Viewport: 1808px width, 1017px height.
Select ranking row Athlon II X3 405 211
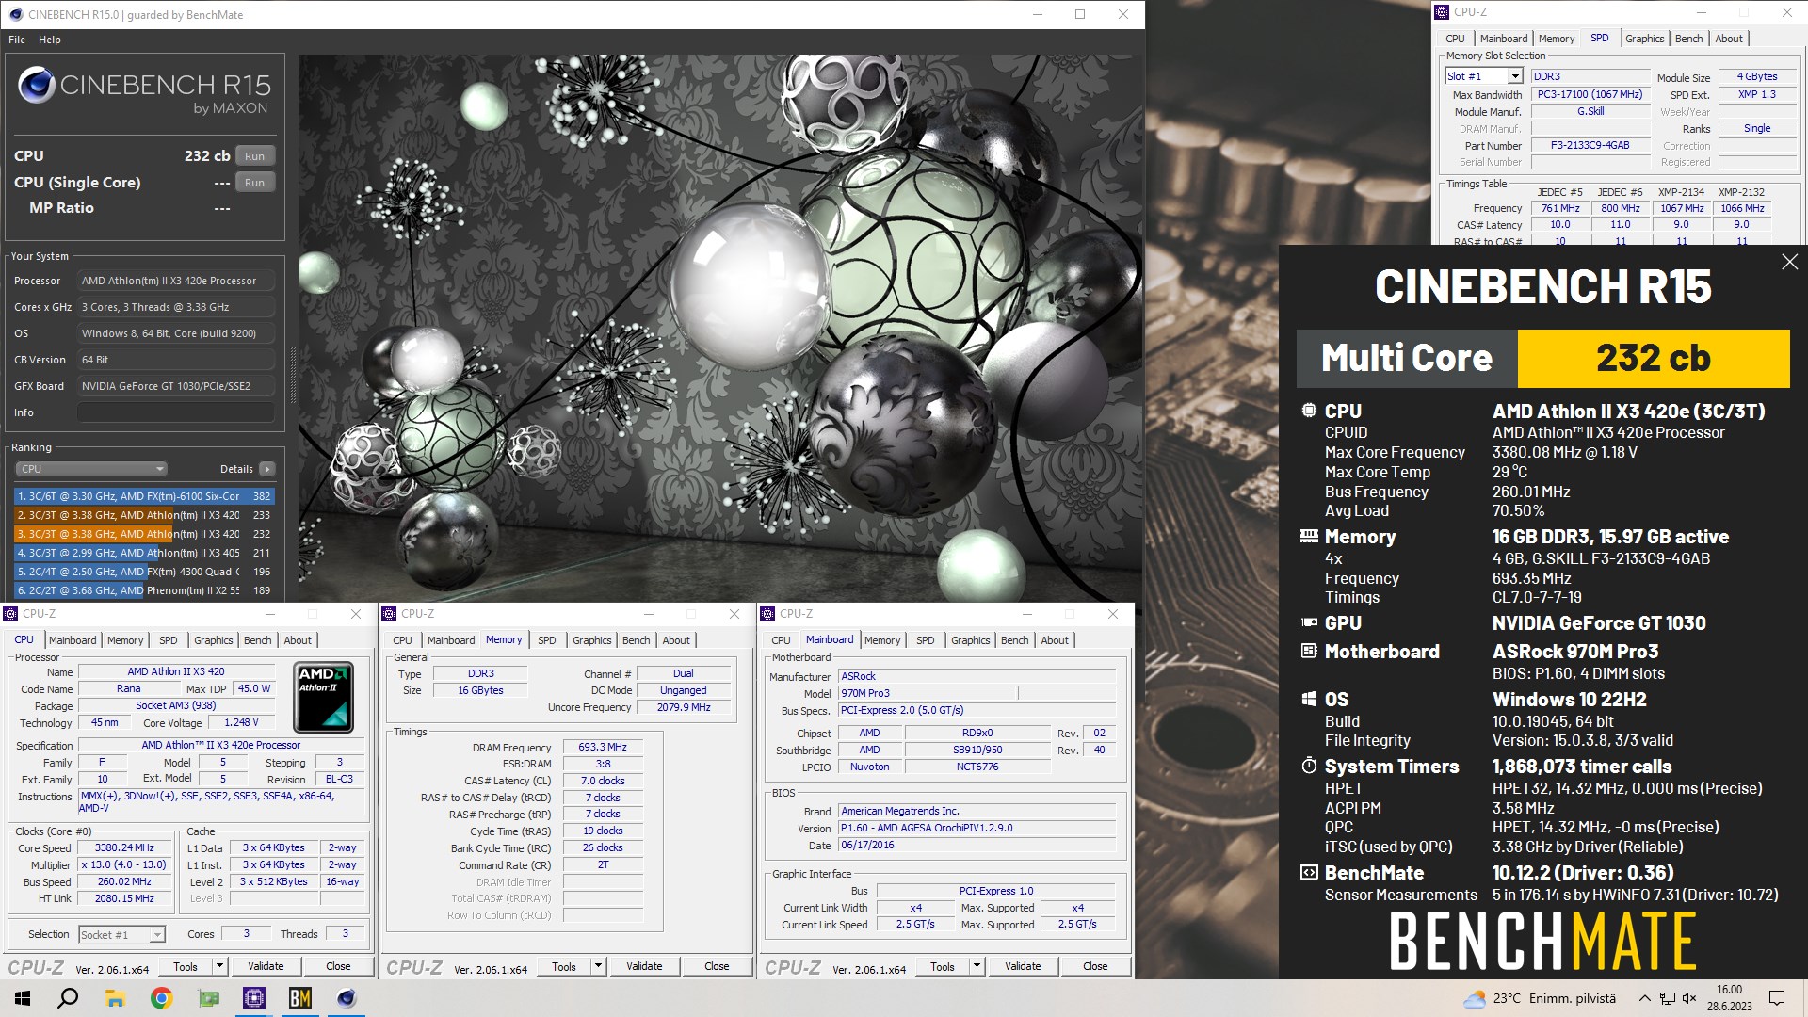(x=144, y=553)
